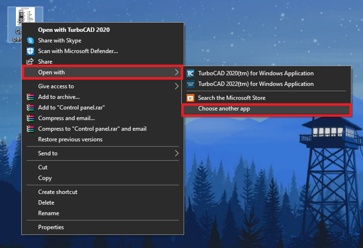The image size is (363, 248).
Task: Click Choose another app
Action: (266, 110)
